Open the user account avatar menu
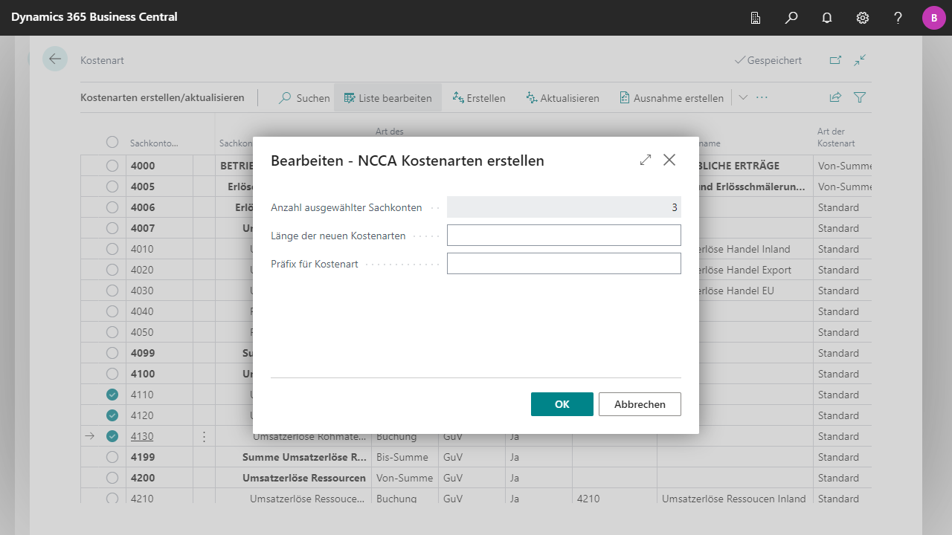Viewport: 952px width, 535px height. [x=933, y=18]
